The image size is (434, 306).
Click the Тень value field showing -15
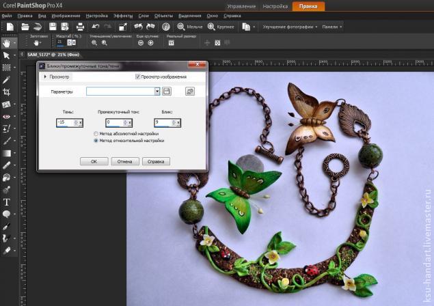pyautogui.click(x=65, y=122)
